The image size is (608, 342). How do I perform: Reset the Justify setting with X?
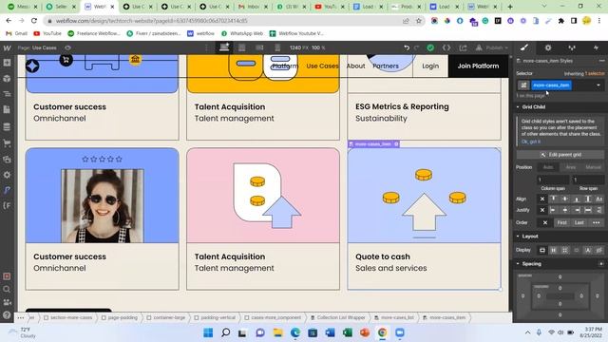tap(542, 210)
